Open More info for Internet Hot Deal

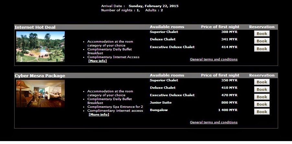point(97,61)
